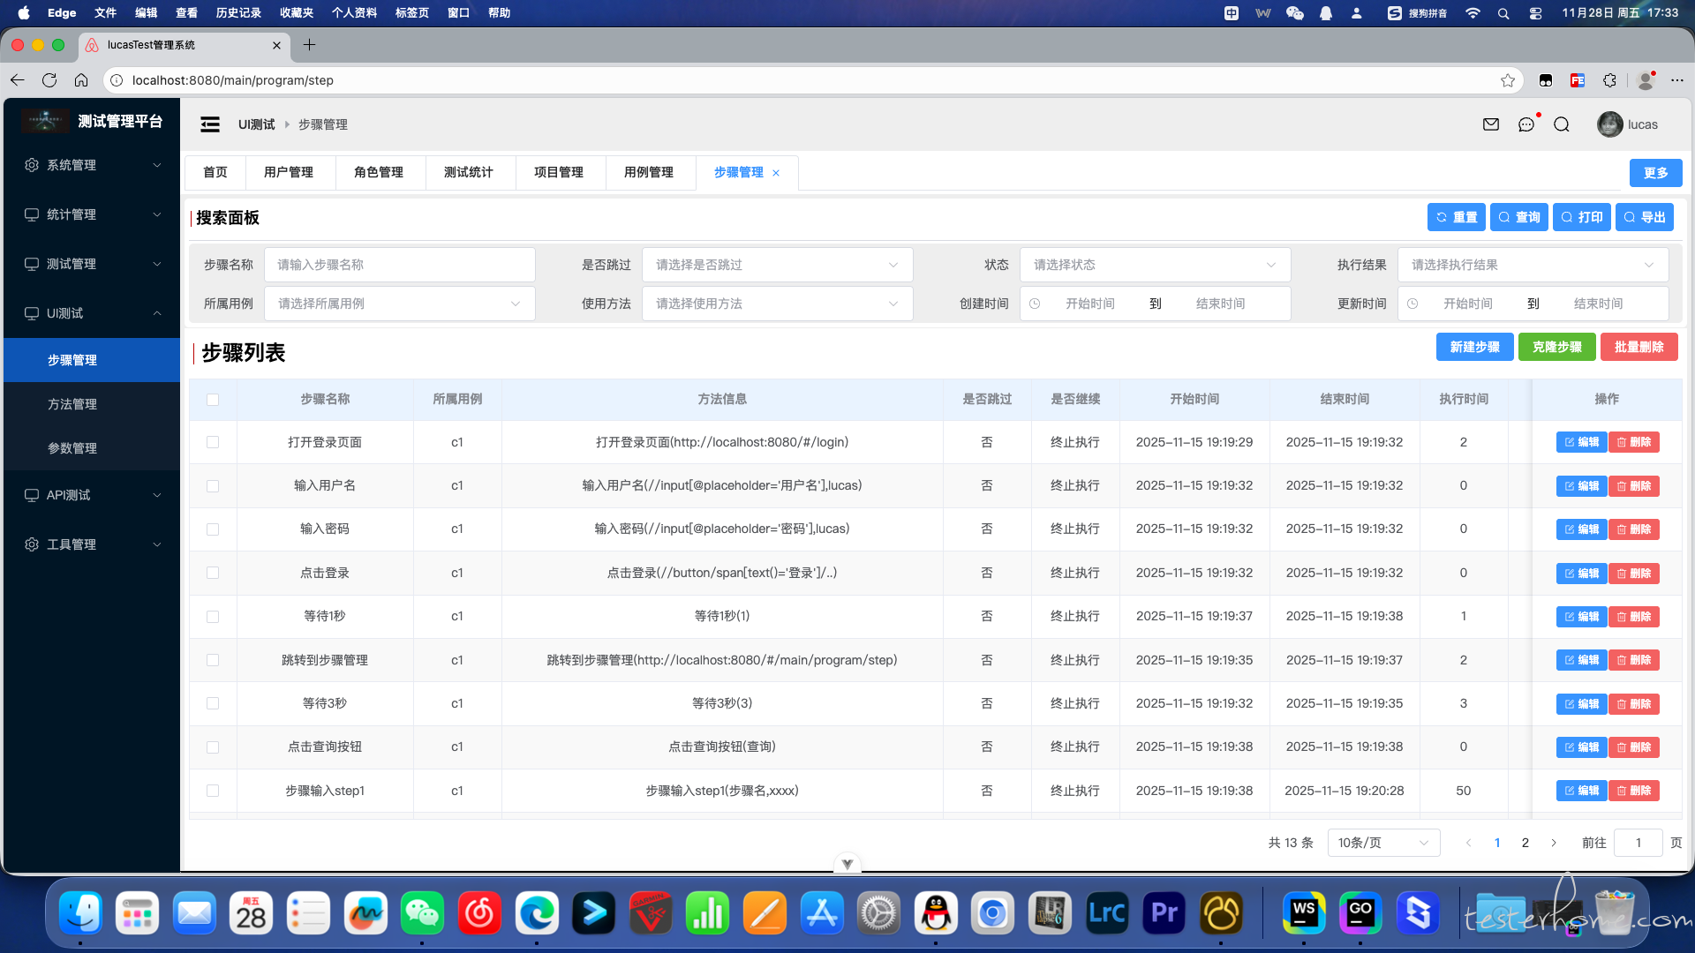Open the chat messages icon
Screen dimensions: 1695x953
pyautogui.click(x=1526, y=124)
